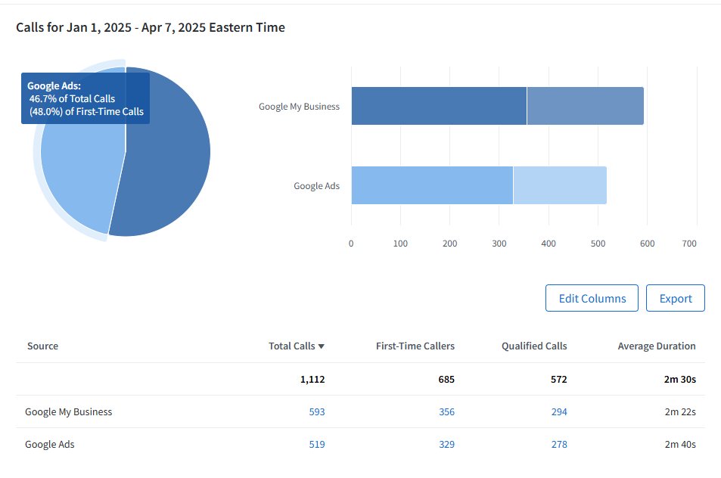The height and width of the screenshot is (478, 721).
Task: Click the Source column header
Action: pyautogui.click(x=43, y=346)
